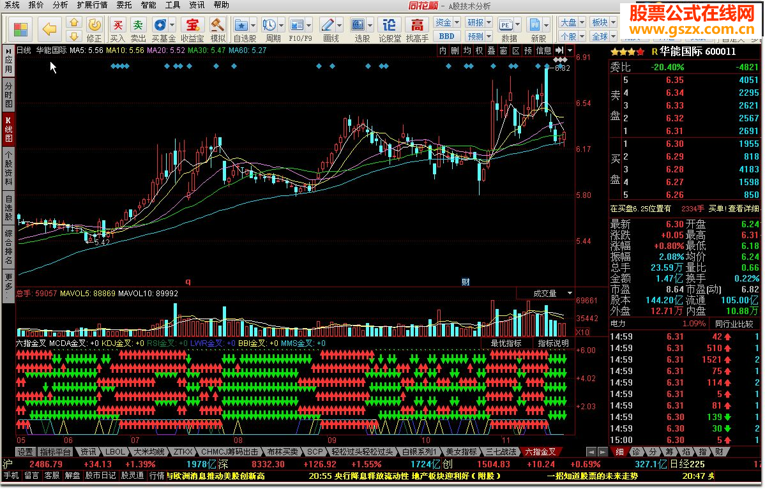Toggle the 信息 info markers option
Screen dimensions: 765x489
543,50
